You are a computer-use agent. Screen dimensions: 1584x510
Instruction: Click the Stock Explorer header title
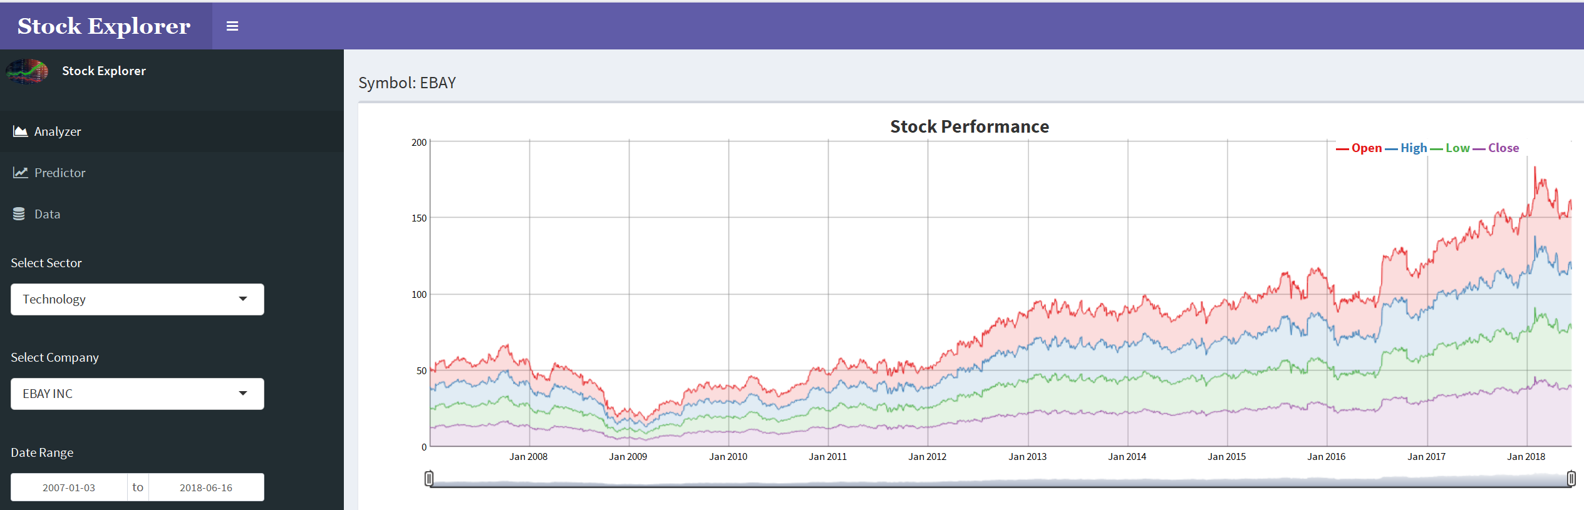[104, 26]
